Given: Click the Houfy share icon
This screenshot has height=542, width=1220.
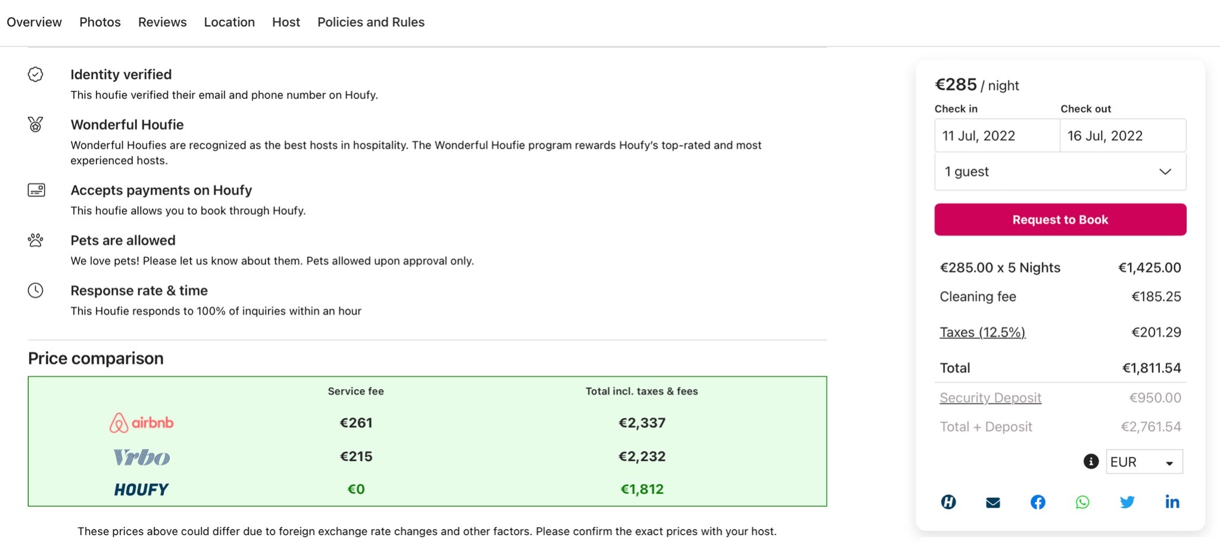Looking at the screenshot, I should [x=949, y=502].
